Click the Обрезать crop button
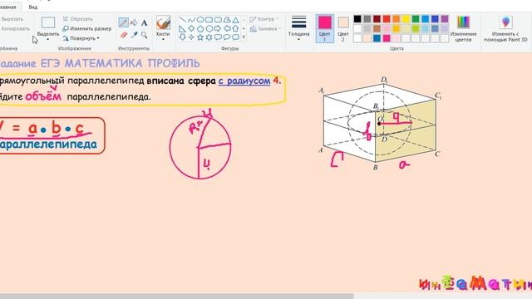Viewport: 532px width, 299px height. click(77, 19)
